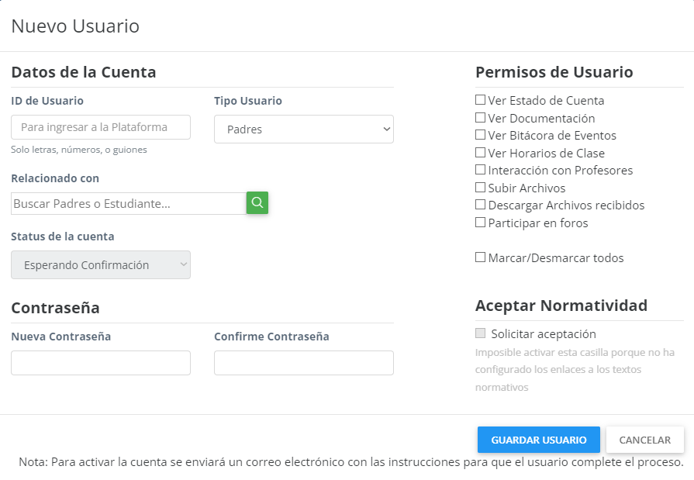Viewport: 694px width, 480px height.
Task: Click the Confirme Contraseña input field
Action: coord(303,363)
